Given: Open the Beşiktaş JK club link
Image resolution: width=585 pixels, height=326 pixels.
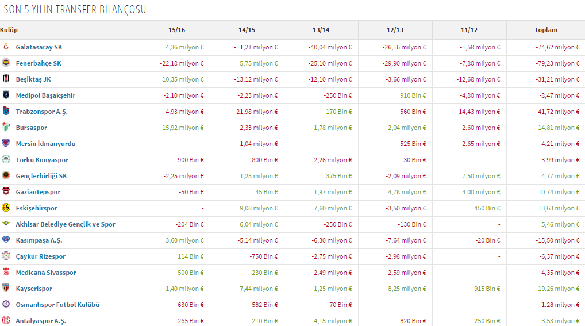Looking at the screenshot, I should pyautogui.click(x=33, y=79).
